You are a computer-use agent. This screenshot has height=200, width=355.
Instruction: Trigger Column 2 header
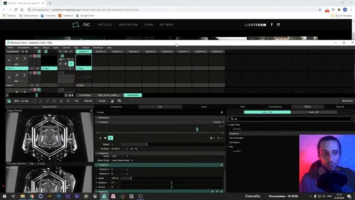100,52
